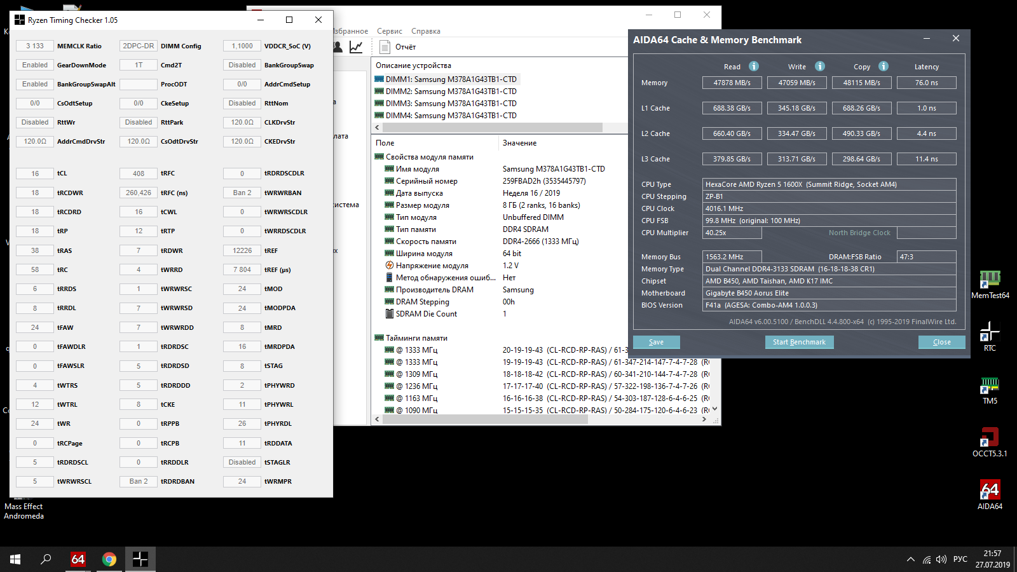Click the info icon next to Copy
Viewport: 1017px width, 572px height.
pos(884,66)
